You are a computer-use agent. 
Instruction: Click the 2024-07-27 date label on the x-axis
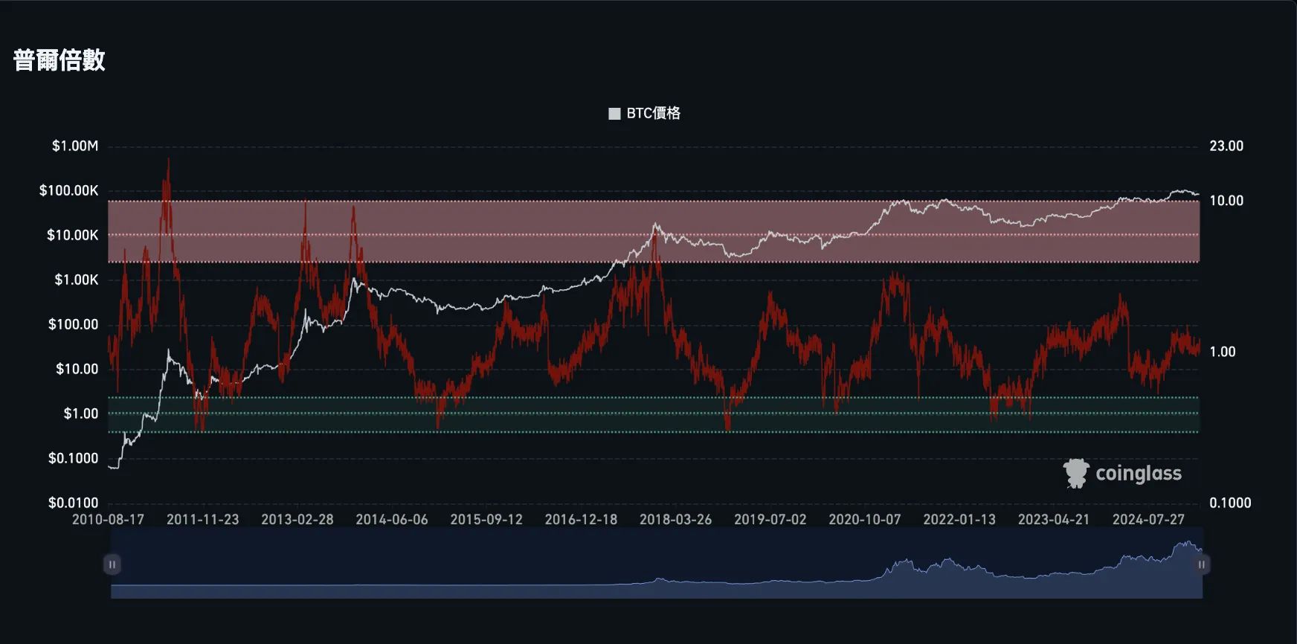click(x=1148, y=519)
